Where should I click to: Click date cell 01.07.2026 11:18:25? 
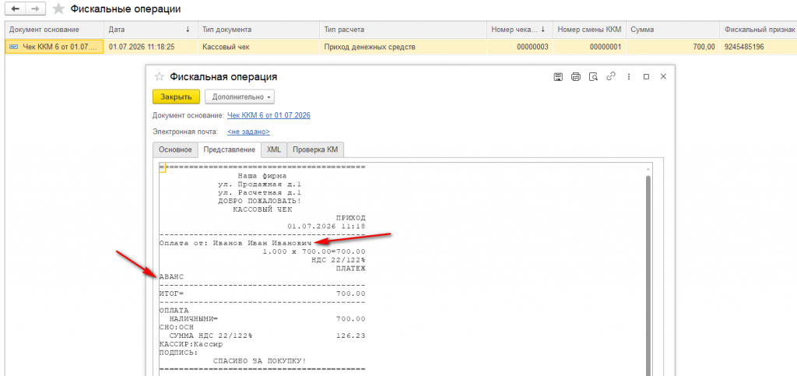pyautogui.click(x=150, y=47)
